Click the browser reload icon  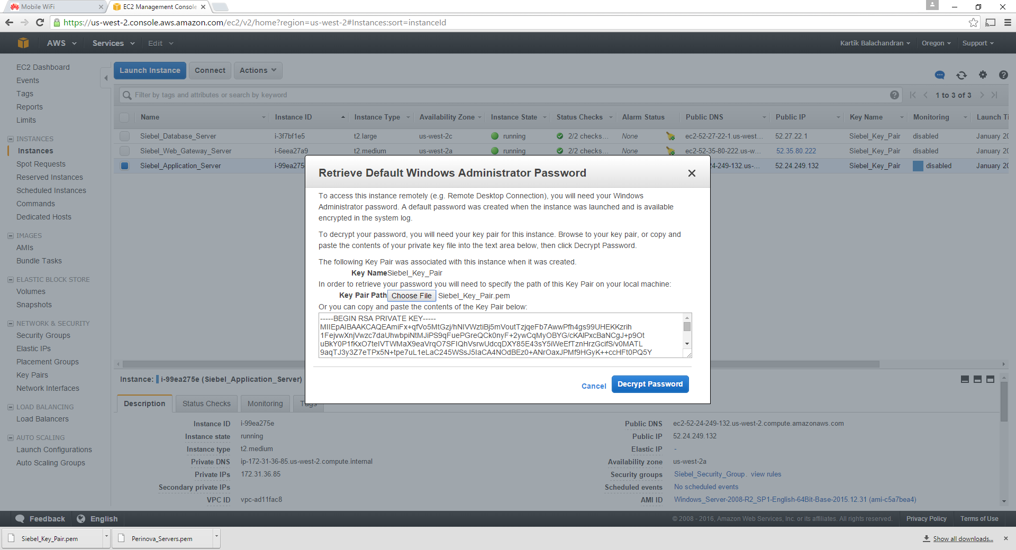click(x=40, y=22)
